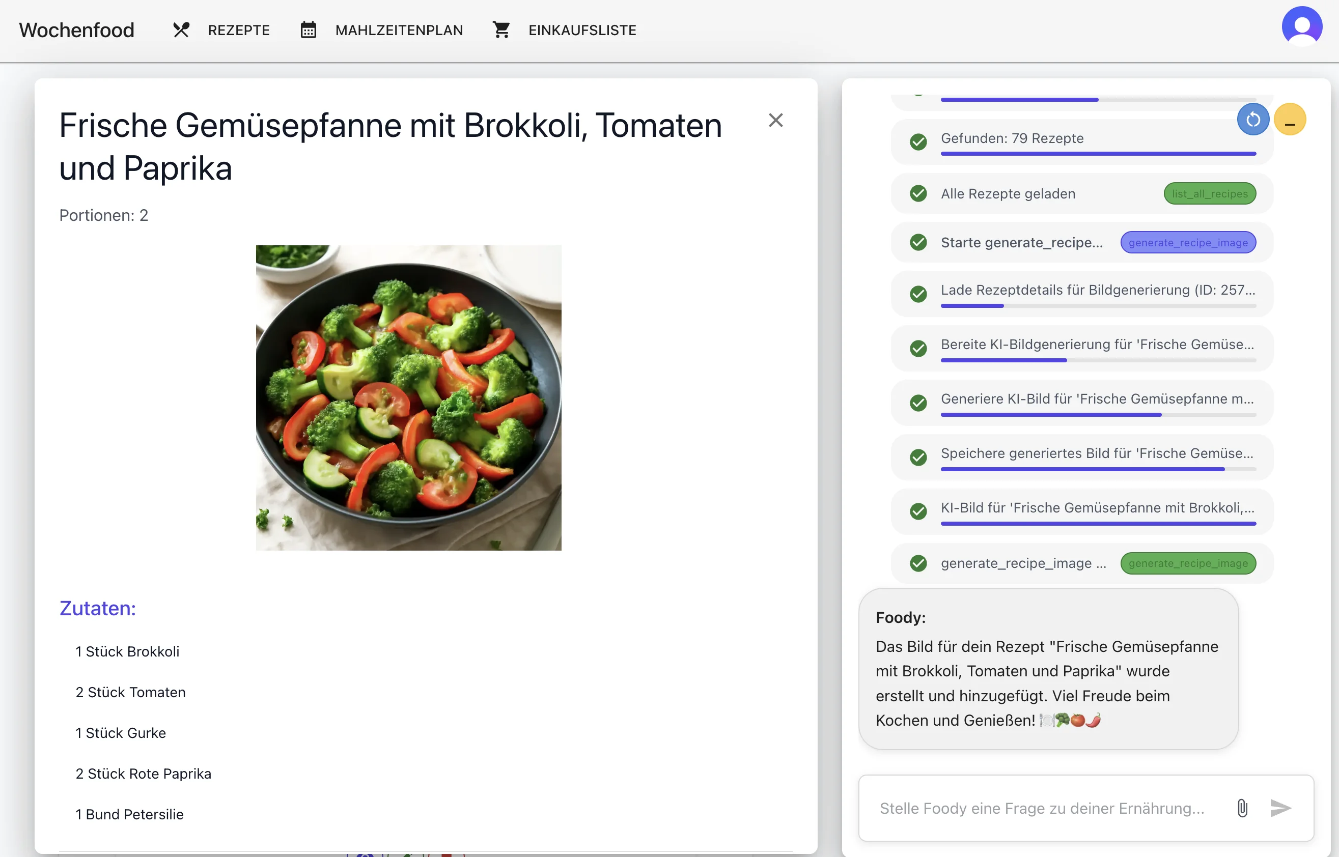
Task: Click check icon beside 'Alle Rezepte geladen'
Action: point(918,194)
